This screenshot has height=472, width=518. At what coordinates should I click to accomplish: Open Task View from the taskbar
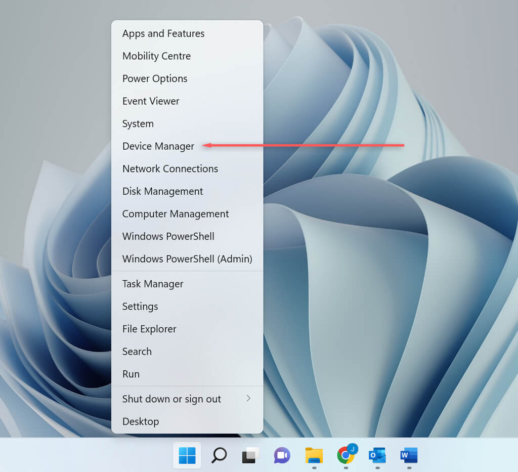pyautogui.click(x=250, y=455)
